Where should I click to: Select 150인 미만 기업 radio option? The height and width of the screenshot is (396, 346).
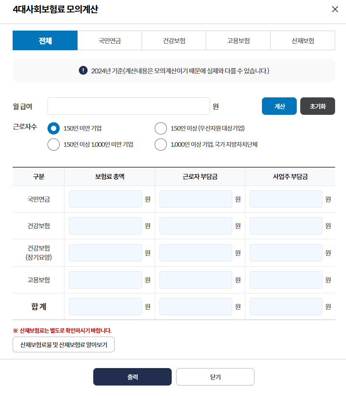[54, 128]
